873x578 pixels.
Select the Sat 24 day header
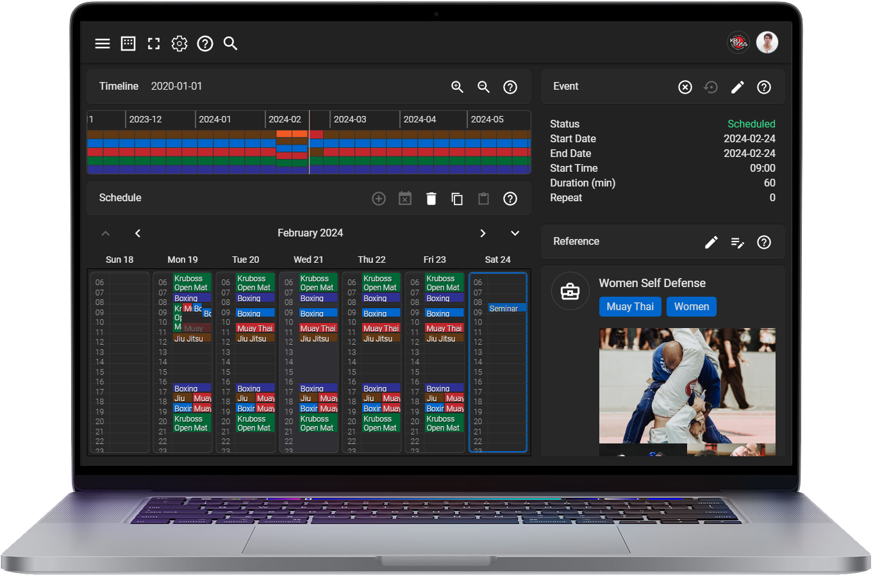tap(498, 260)
